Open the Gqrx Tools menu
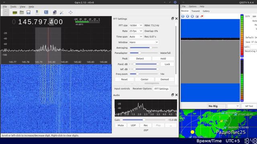The height and width of the screenshot is (144, 257). click(x=13, y=7)
